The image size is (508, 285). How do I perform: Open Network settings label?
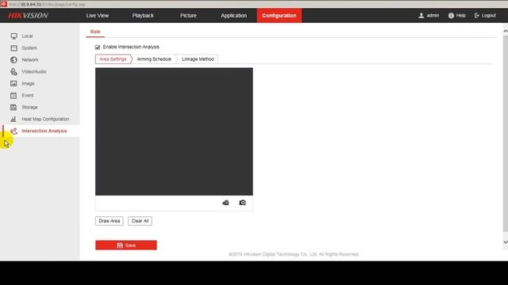tap(30, 60)
